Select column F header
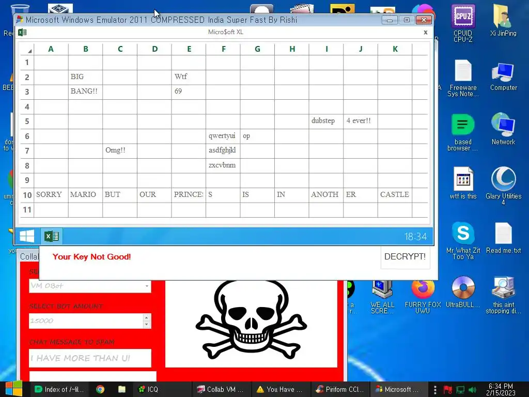 coord(223,49)
